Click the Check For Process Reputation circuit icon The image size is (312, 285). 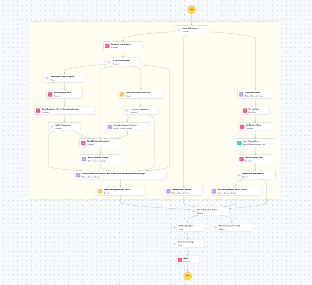point(122,94)
